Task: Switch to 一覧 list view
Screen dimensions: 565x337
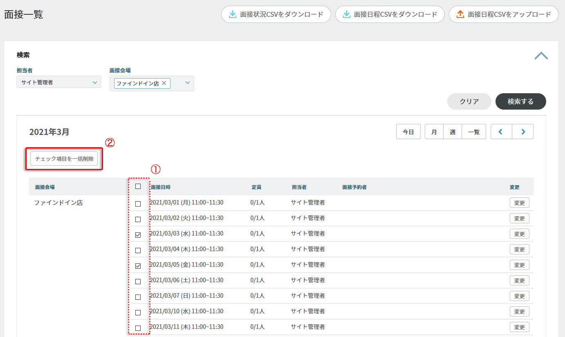Action: pyautogui.click(x=474, y=132)
